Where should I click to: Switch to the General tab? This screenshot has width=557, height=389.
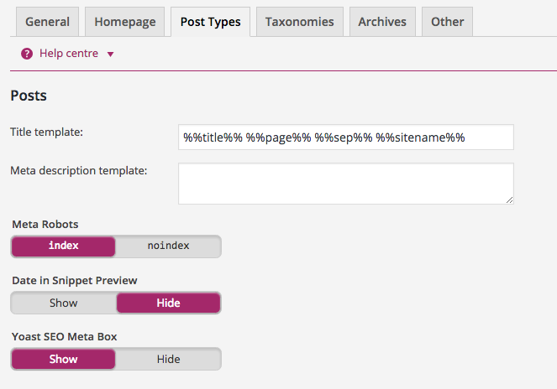pos(47,22)
